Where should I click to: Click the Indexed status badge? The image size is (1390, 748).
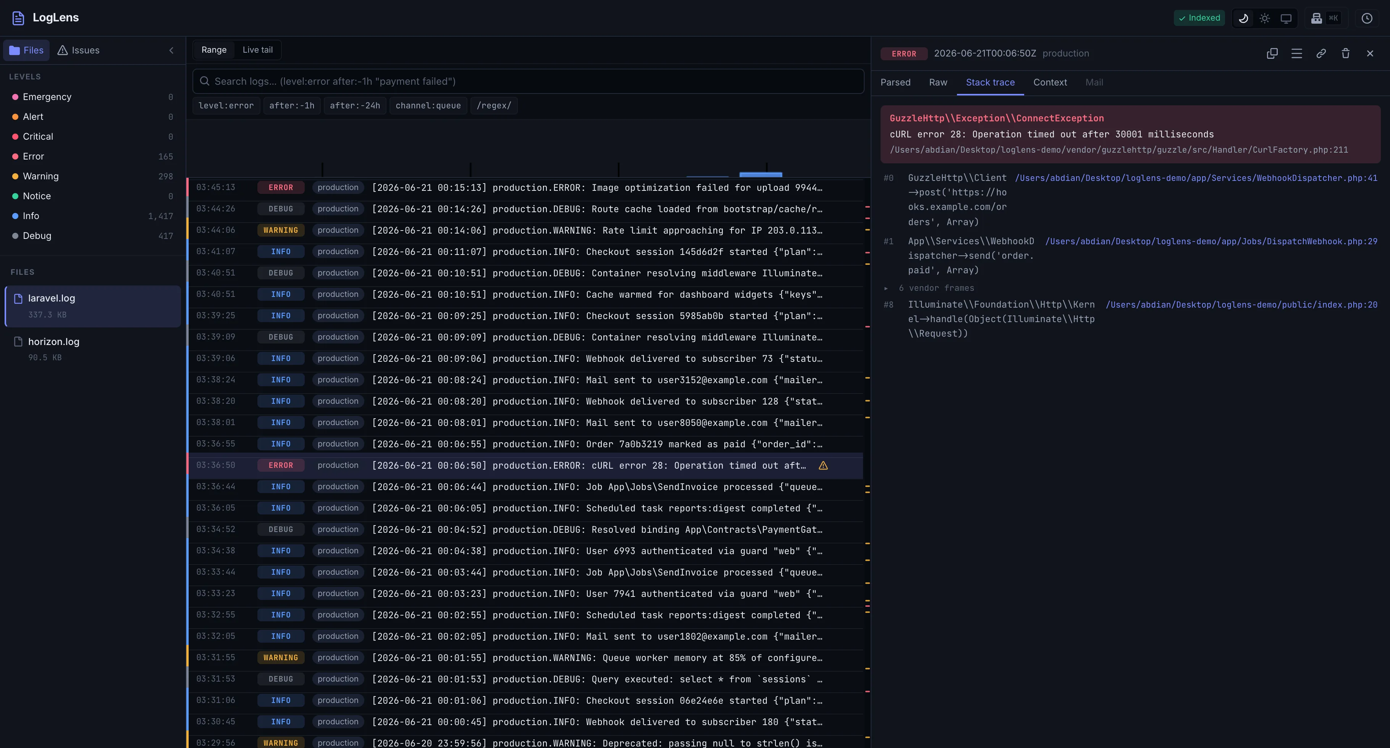point(1199,18)
